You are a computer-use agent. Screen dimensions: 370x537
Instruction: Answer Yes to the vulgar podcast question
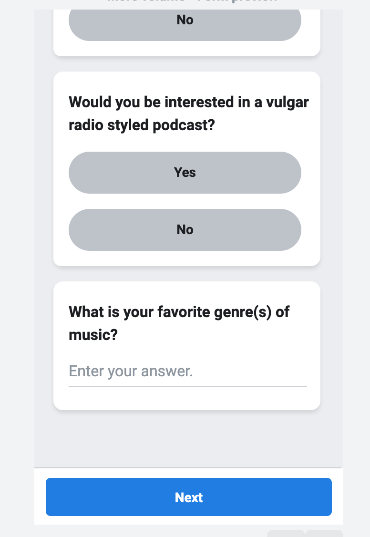[185, 173]
